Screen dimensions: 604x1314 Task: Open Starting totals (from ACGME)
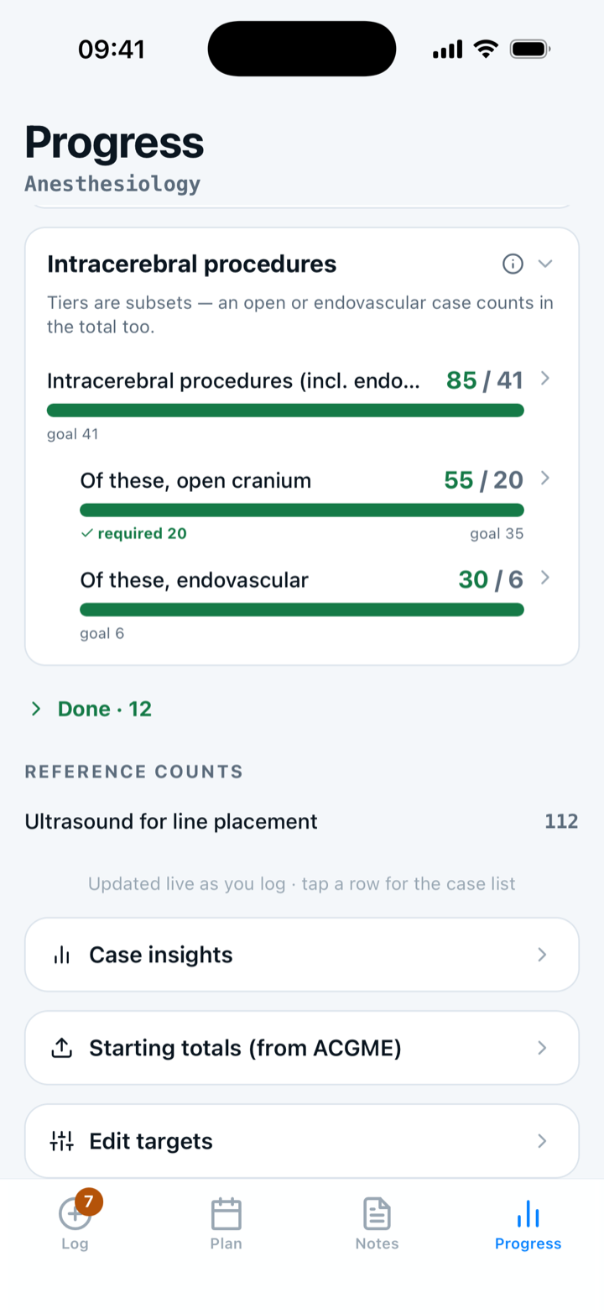click(x=302, y=1048)
